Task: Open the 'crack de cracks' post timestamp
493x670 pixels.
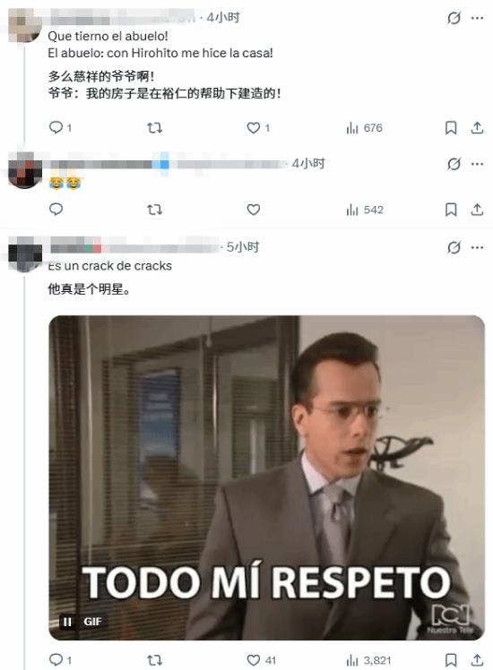Action: click(242, 247)
